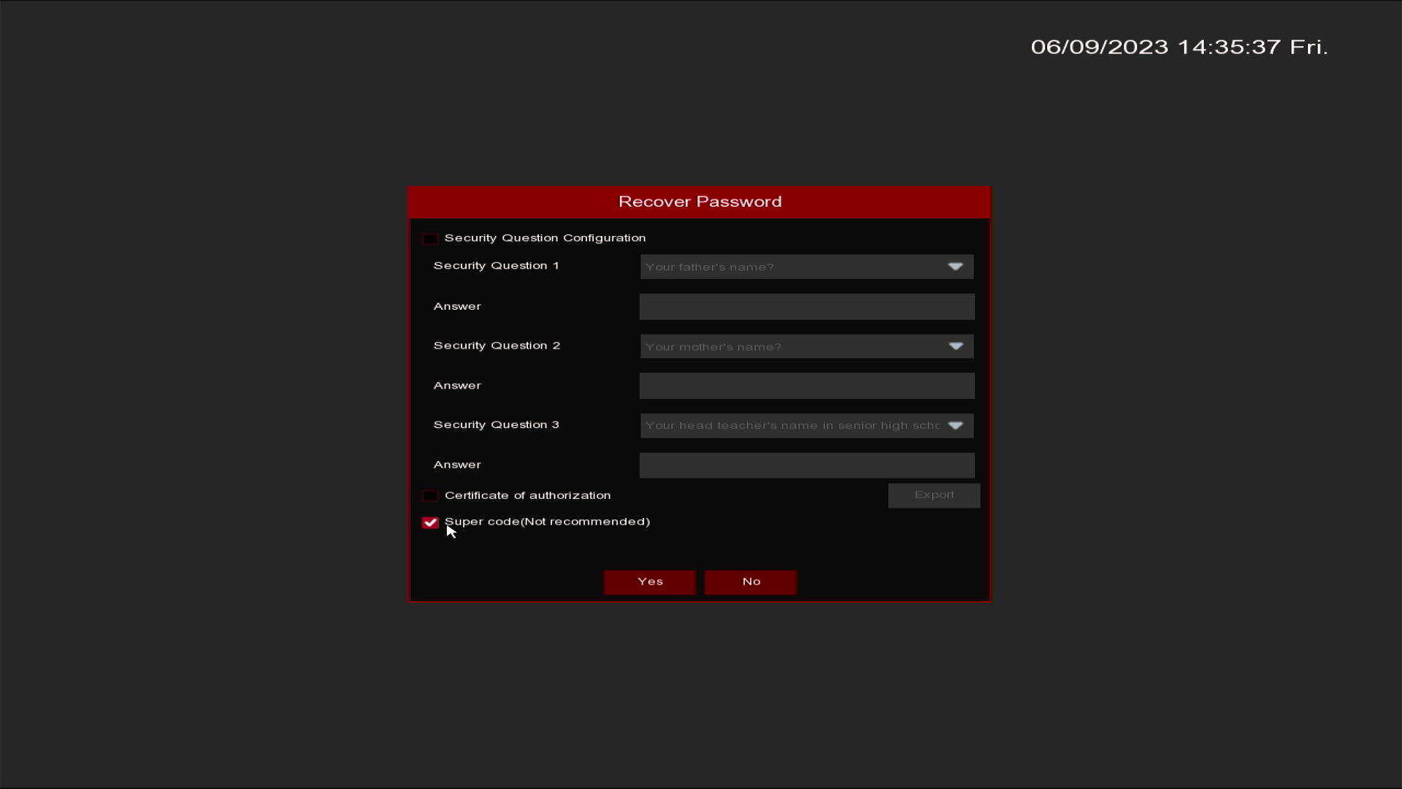Viewport: 1402px width, 789px height.
Task: Open the 'Your mother's name?' dropdown arrow
Action: [x=955, y=346]
